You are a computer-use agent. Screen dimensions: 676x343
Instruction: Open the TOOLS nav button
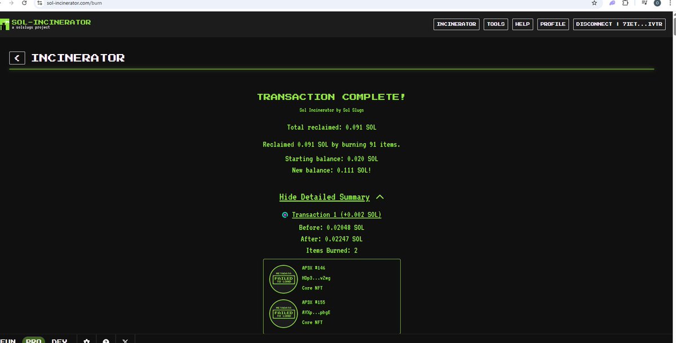point(496,24)
